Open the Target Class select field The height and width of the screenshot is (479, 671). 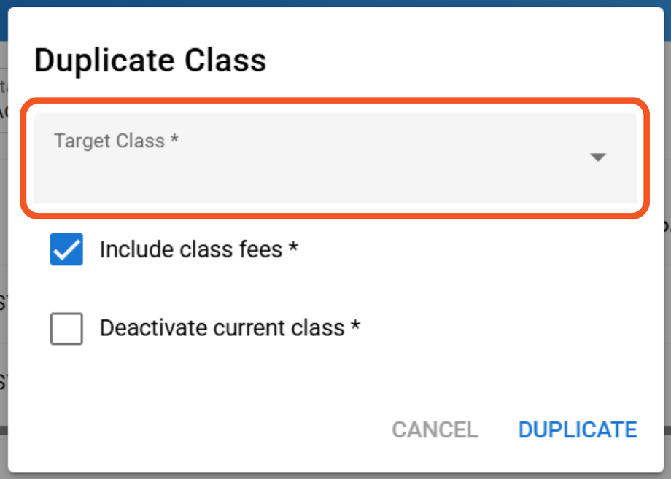[x=335, y=158]
